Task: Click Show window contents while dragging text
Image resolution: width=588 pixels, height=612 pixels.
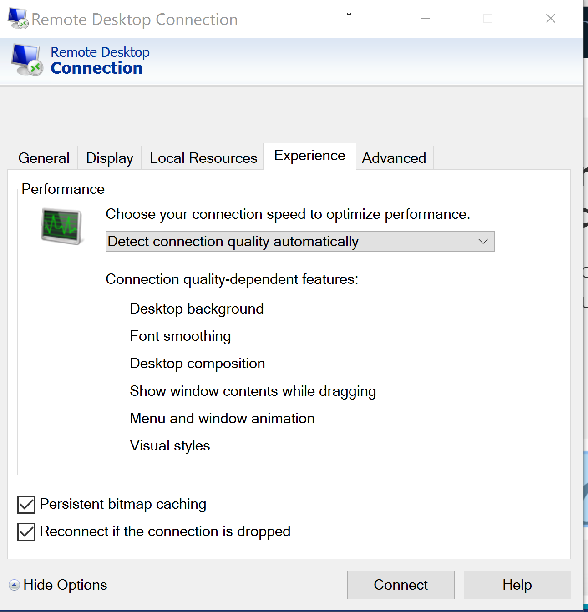Action: [253, 391]
